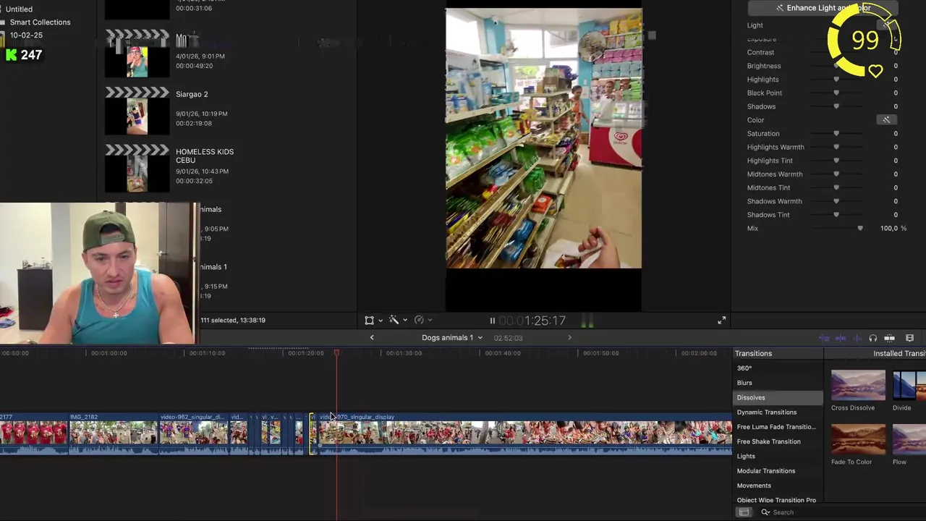Viewport: 926px width, 521px height.
Task: Adjust the Mix slider handle
Action: (x=860, y=229)
